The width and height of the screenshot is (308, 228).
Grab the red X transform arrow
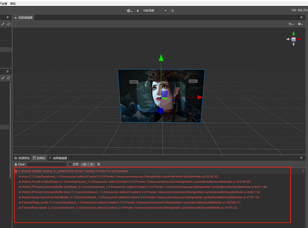pos(200,97)
